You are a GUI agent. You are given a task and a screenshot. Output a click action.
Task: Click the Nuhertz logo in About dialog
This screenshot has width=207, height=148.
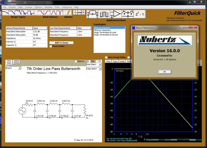click(165, 40)
